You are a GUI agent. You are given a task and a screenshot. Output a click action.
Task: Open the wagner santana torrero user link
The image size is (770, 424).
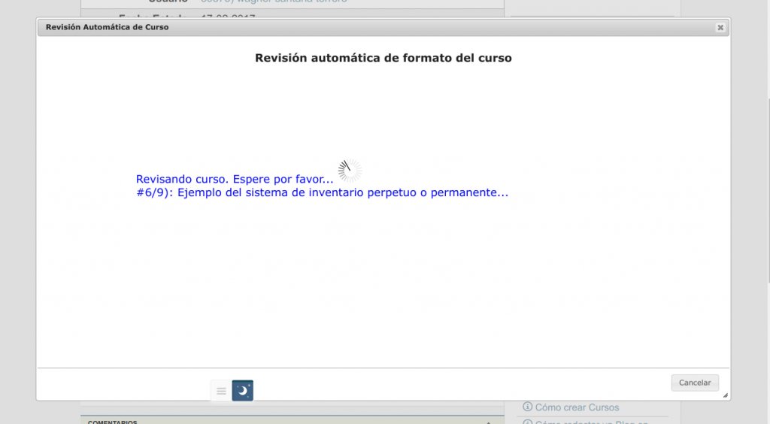pos(274,2)
